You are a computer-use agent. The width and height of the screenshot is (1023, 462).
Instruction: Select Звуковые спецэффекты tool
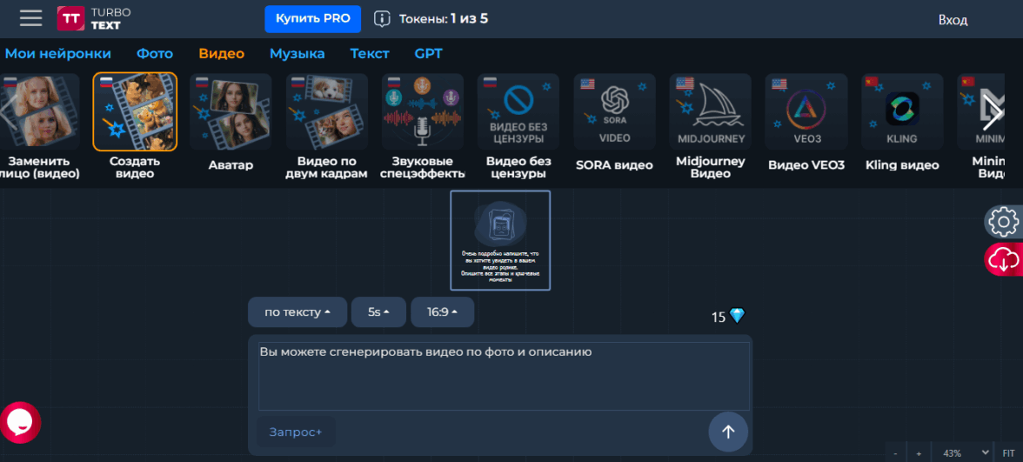tap(423, 127)
